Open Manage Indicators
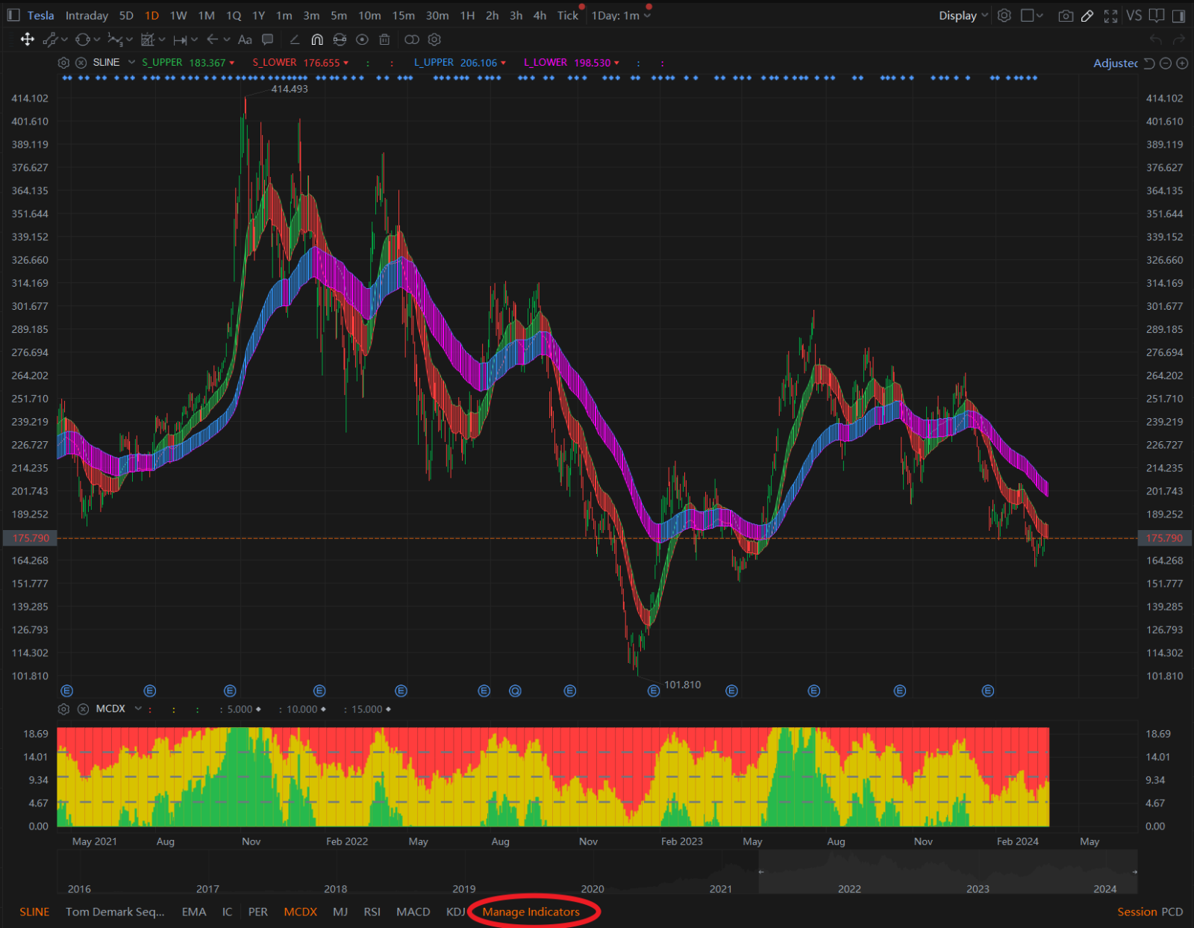The width and height of the screenshot is (1194, 928). click(x=531, y=912)
